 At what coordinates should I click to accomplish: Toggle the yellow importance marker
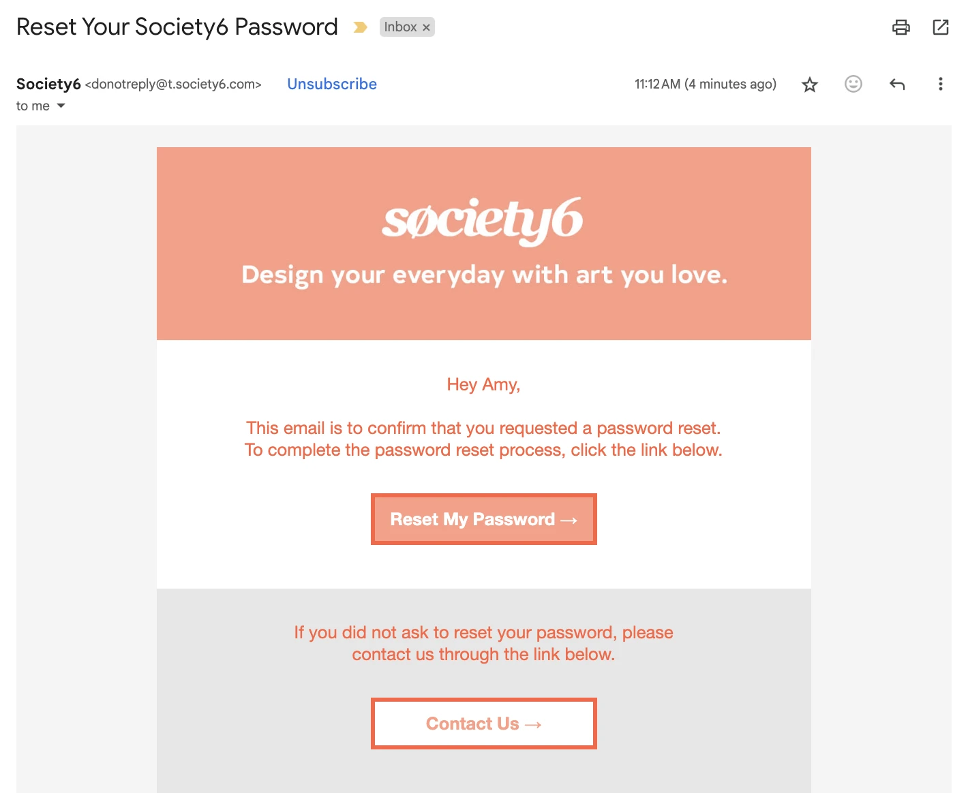360,27
